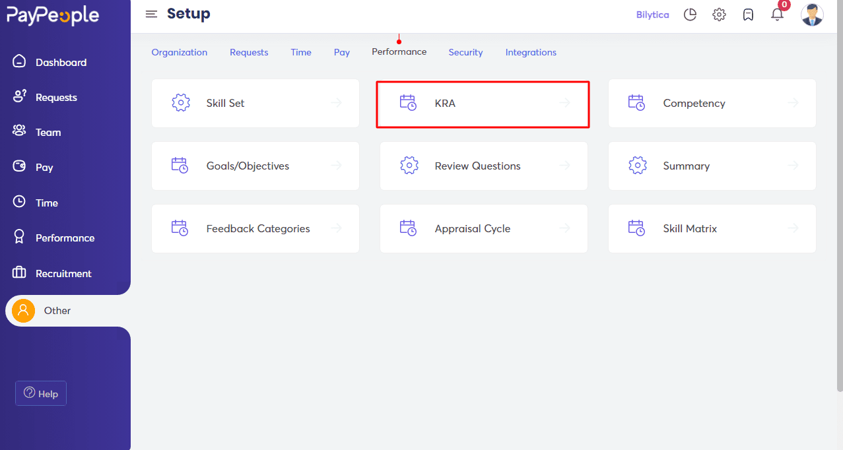This screenshot has width=843, height=450.
Task: Click the Review Questions card arrow
Action: click(565, 166)
